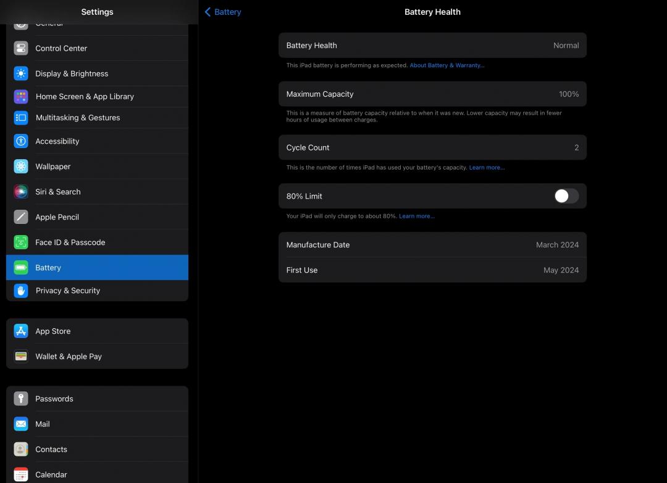Tap the Siri & Search icon
The image size is (667, 483).
click(x=21, y=192)
